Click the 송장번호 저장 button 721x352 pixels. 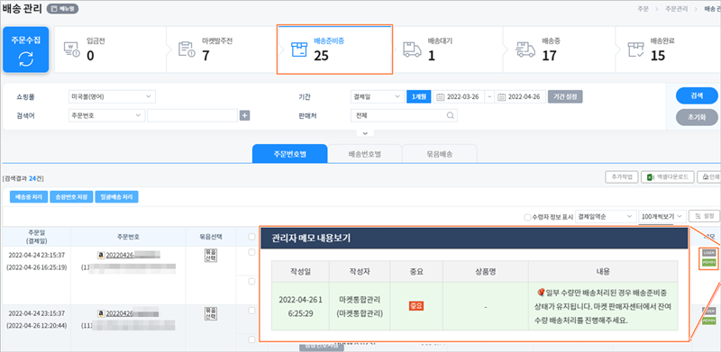(71, 197)
